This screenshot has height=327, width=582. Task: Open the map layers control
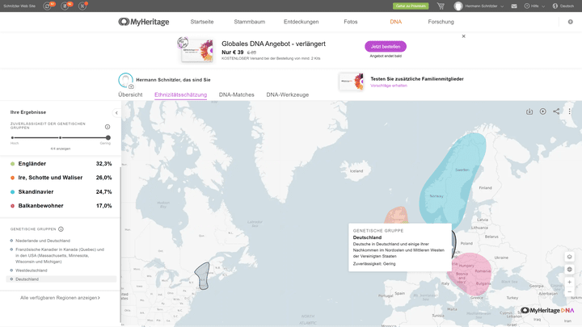pos(569,257)
